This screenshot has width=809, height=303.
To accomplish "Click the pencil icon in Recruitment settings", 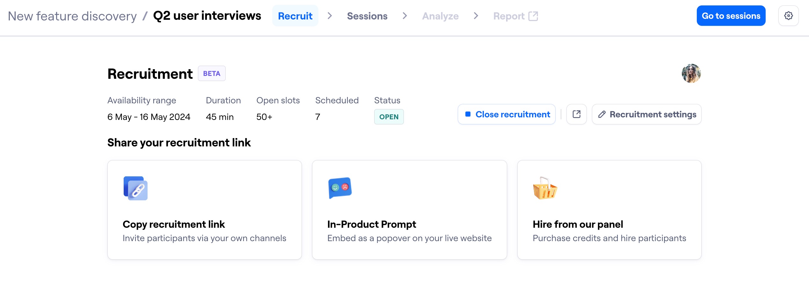I will (x=602, y=114).
